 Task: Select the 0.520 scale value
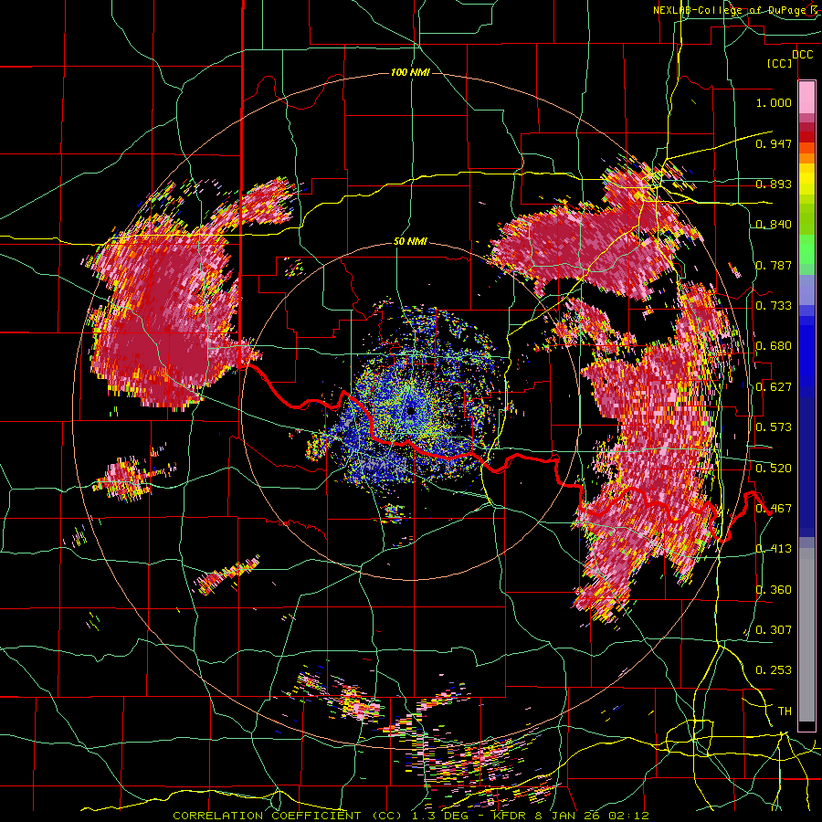pos(774,469)
